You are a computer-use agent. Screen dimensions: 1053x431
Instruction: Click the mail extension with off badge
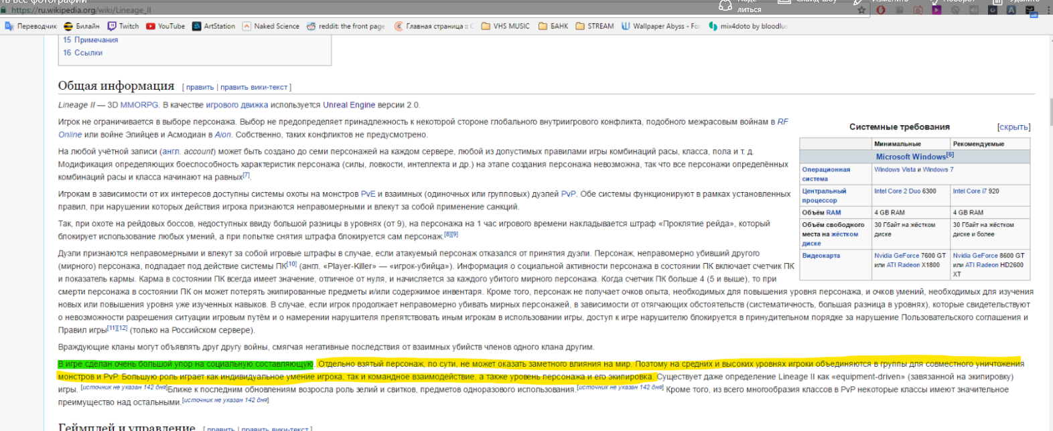1030,11
